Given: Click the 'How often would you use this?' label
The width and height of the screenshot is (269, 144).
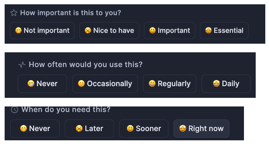Looking at the screenshot, I should [86, 65].
